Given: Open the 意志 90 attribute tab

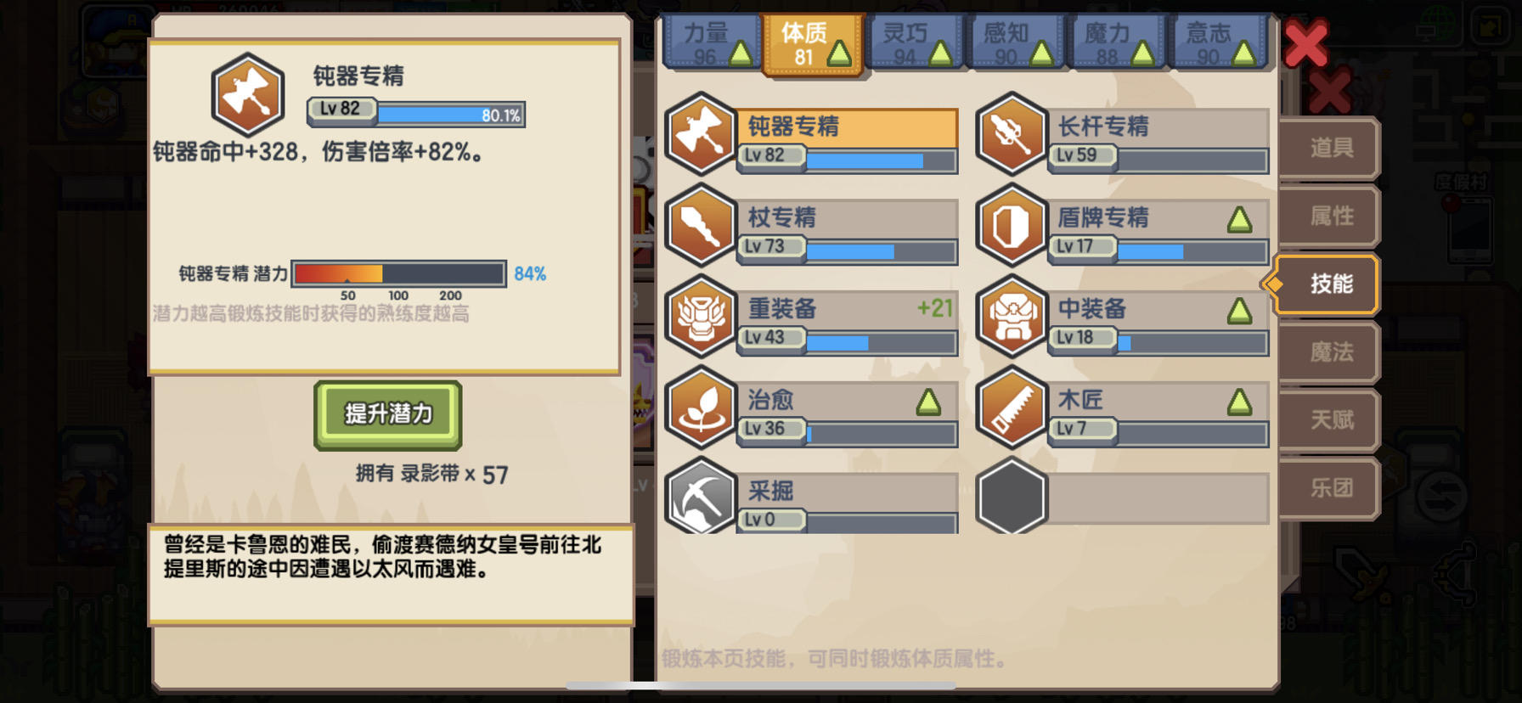Looking at the screenshot, I should (x=1217, y=43).
